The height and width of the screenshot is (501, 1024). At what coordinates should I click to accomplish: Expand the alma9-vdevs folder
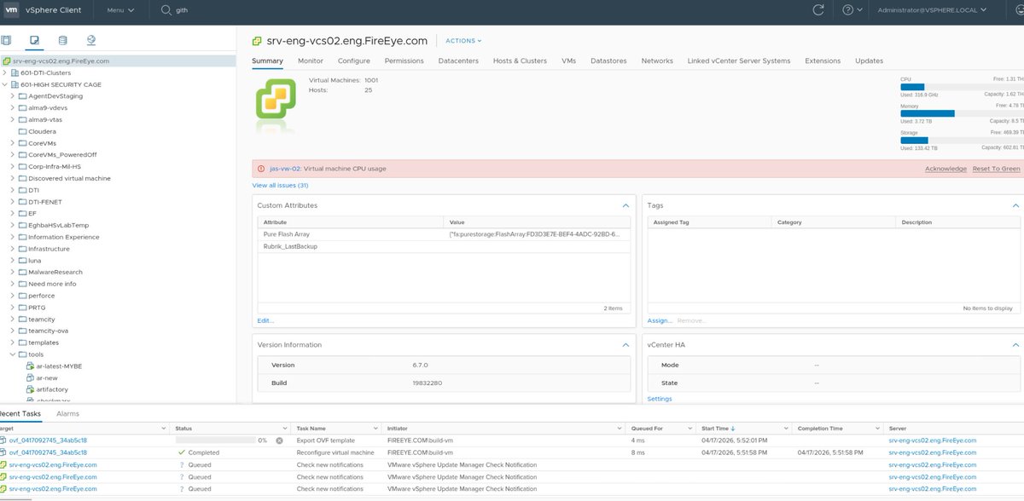pos(13,108)
